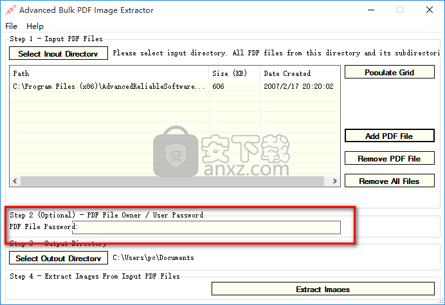The width and height of the screenshot is (445, 305).
Task: Select the C:\Program Files (x86) file row
Action: pyautogui.click(x=175, y=86)
